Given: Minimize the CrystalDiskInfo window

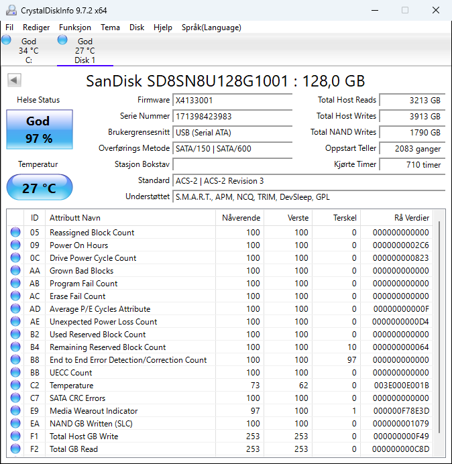Looking at the screenshot, I should pos(375,10).
